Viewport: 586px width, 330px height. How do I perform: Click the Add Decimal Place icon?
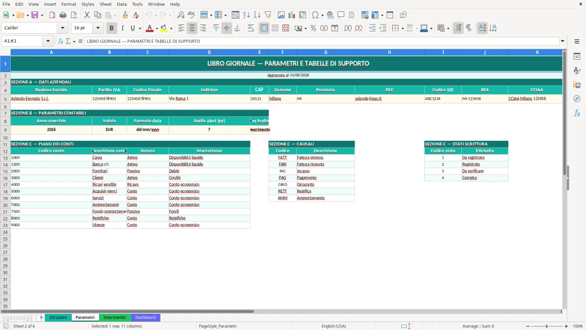click(x=348, y=28)
